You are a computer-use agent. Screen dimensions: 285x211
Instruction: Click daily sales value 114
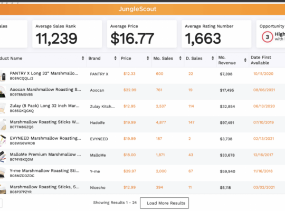[x=191, y=106]
